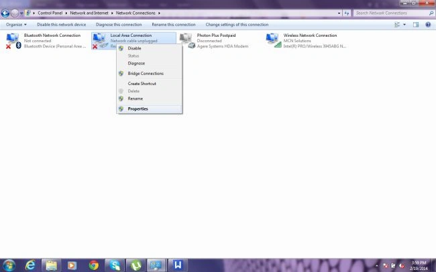Open the Windows Start button
The height and width of the screenshot is (272, 436).
[x=9, y=265]
